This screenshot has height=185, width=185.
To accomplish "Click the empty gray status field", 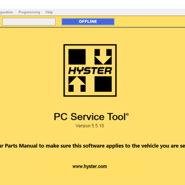I will pyautogui.click(x=29, y=22).
